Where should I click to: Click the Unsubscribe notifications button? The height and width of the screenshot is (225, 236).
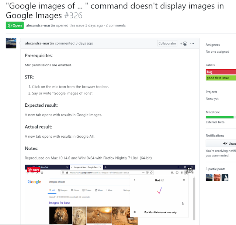click(x=221, y=143)
